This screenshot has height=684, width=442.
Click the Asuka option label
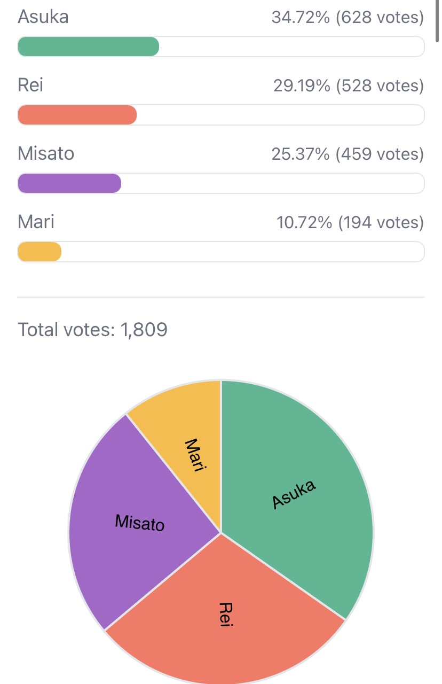43,17
